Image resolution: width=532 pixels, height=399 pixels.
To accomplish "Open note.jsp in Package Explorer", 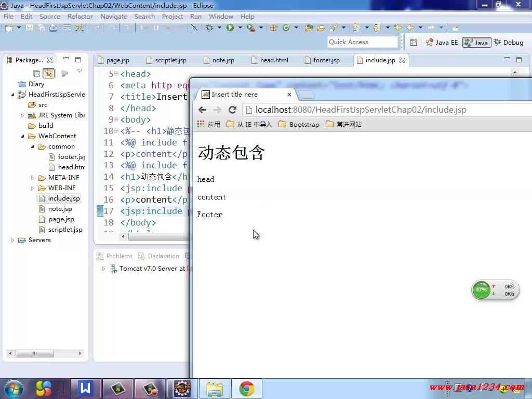I will pyautogui.click(x=60, y=209).
